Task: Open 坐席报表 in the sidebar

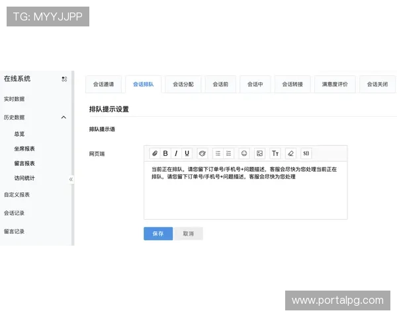Action: click(24, 149)
